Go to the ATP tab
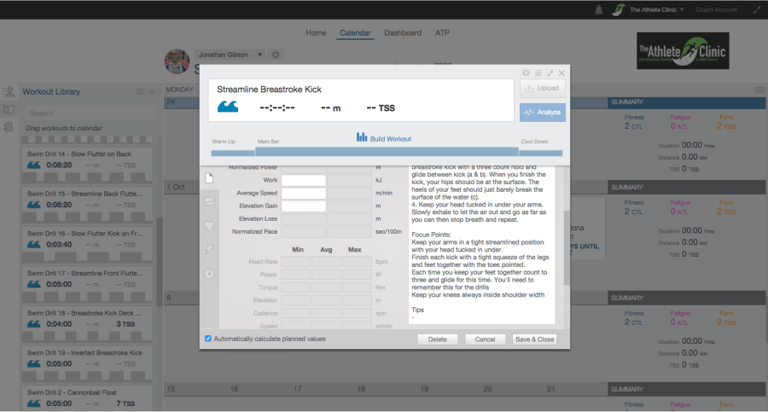Viewport: 768px width, 412px height. coord(443,33)
